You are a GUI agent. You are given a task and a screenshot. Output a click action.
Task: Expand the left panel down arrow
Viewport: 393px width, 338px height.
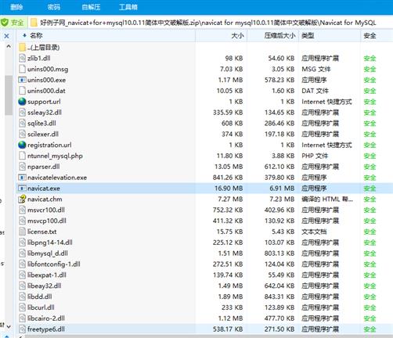(9, 326)
